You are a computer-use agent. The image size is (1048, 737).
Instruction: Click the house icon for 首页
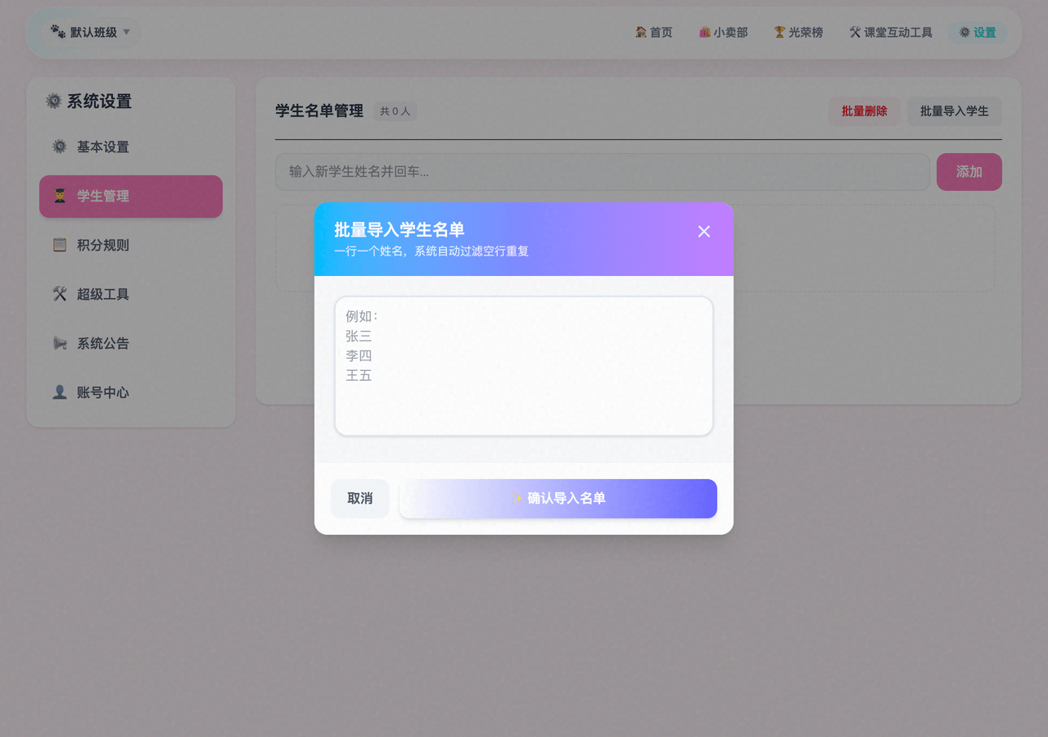pyautogui.click(x=641, y=33)
